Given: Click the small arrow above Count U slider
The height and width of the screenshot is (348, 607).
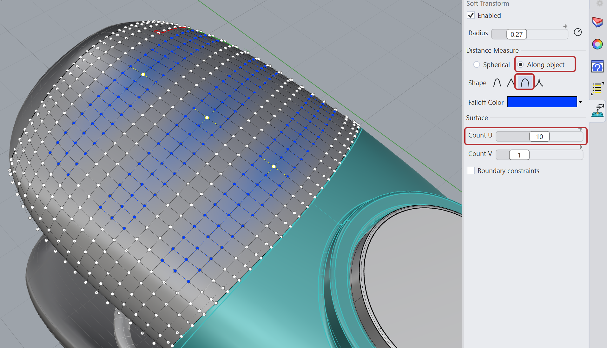Looking at the screenshot, I should pyautogui.click(x=580, y=129).
